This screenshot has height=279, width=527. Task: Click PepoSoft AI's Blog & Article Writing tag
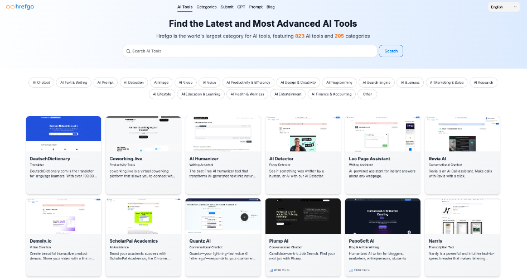[x=364, y=247]
